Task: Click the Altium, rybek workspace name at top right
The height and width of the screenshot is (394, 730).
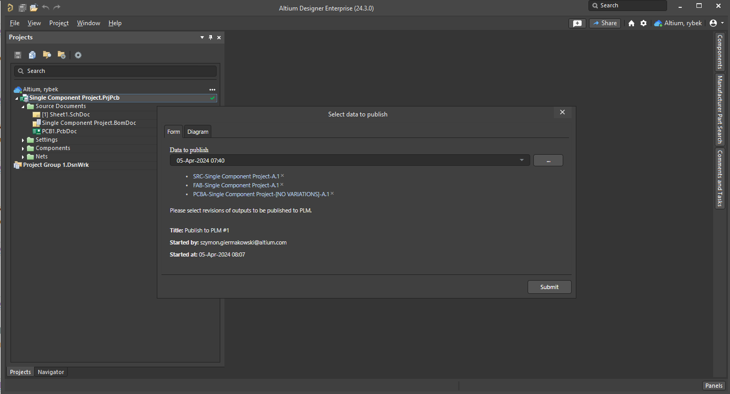Action: [x=683, y=23]
